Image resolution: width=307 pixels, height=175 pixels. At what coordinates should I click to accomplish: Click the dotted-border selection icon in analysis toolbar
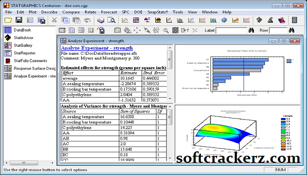point(118,30)
